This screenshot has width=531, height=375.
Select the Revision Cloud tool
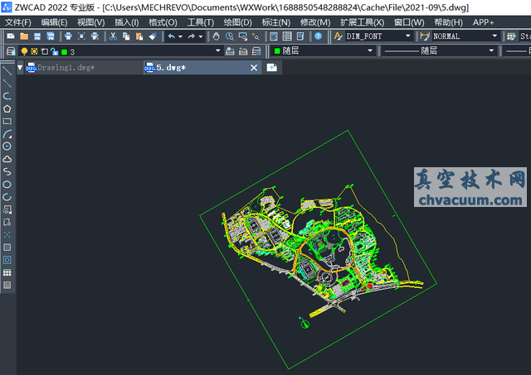click(7, 158)
